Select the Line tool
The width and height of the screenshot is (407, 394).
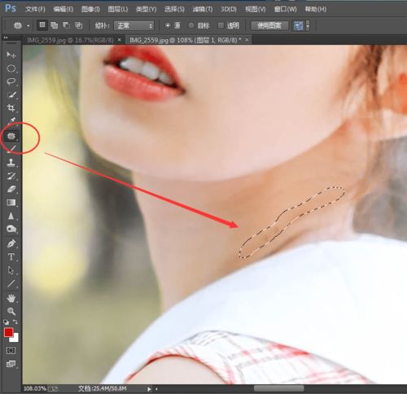tap(11, 283)
